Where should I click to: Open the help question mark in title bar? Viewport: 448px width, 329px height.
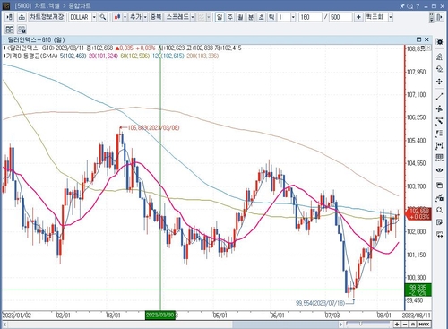point(418,6)
